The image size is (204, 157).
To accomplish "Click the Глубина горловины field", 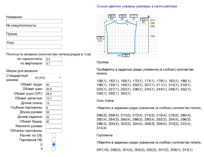I will (54, 108).
